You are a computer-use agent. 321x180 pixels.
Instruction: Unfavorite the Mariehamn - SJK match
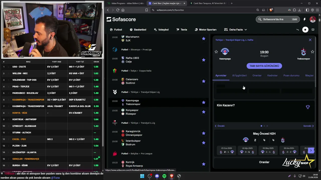(x=204, y=38)
